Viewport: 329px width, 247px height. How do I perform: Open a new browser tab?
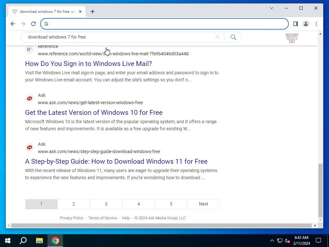coord(92,12)
